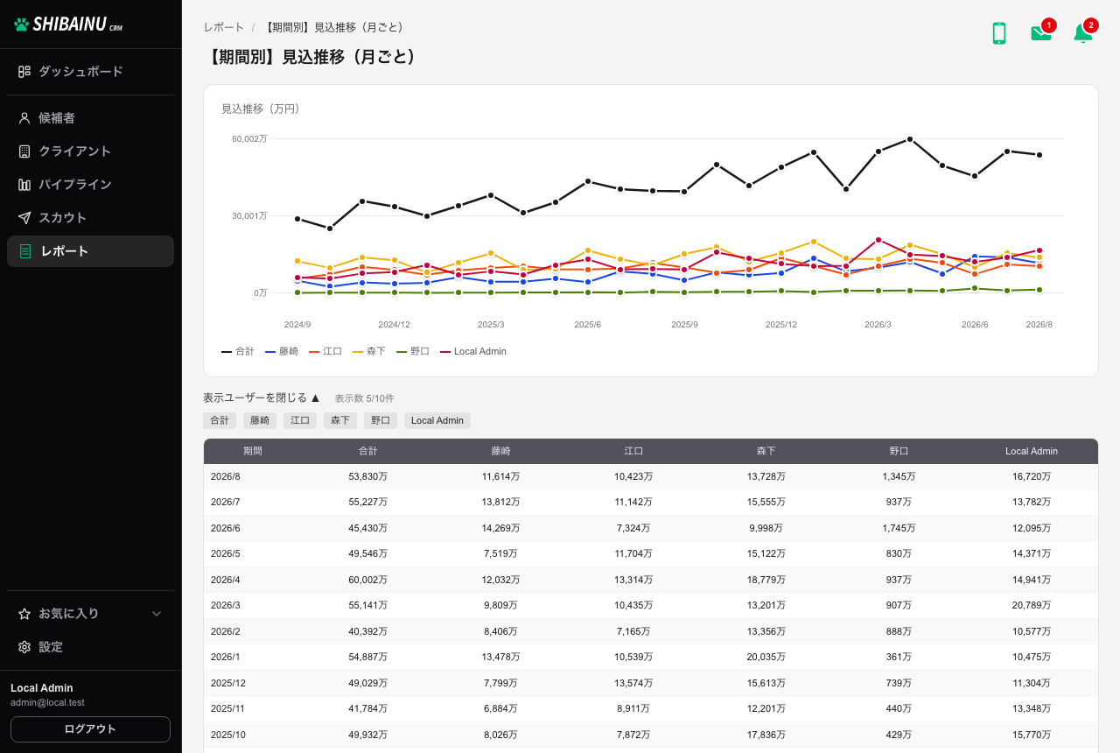Click the 20,035万 森下 cell
The image size is (1120, 753).
[766, 658]
